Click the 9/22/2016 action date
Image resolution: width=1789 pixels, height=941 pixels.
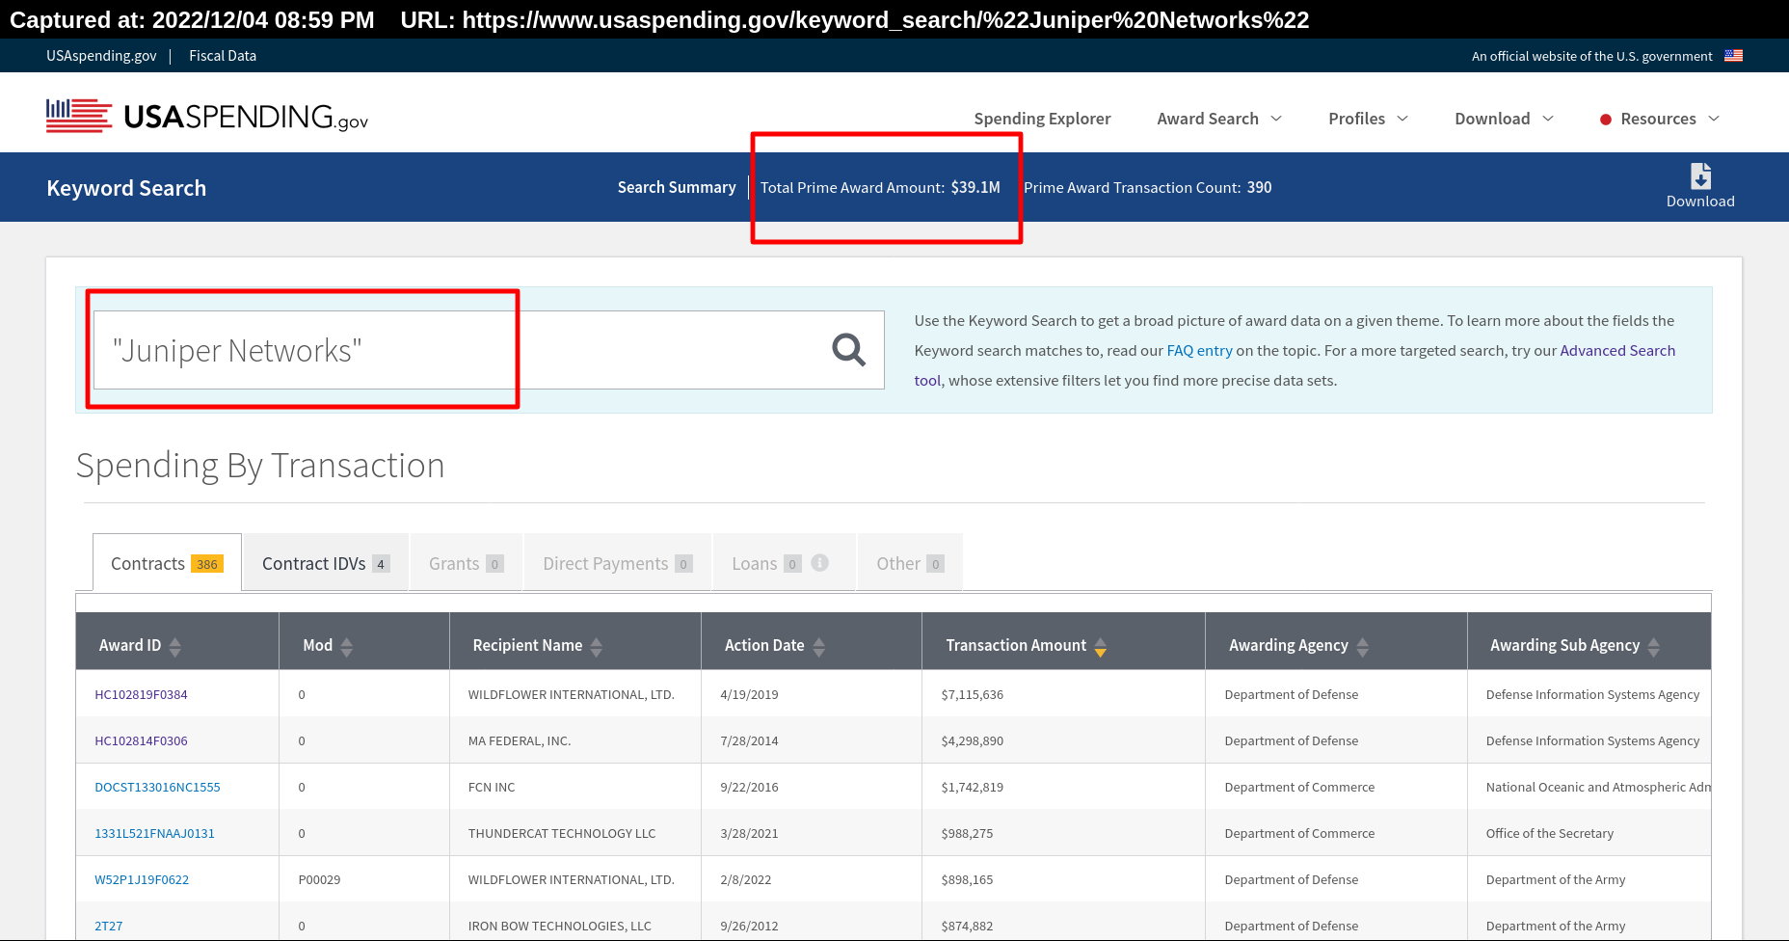[x=749, y=787]
